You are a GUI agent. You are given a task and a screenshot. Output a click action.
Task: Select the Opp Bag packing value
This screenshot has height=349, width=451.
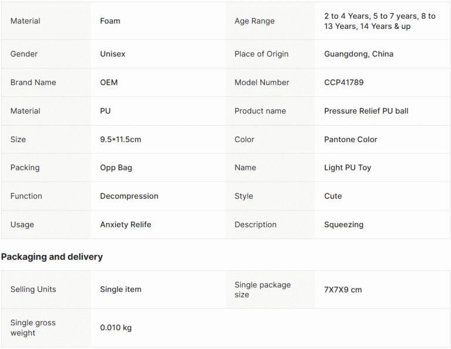(116, 168)
